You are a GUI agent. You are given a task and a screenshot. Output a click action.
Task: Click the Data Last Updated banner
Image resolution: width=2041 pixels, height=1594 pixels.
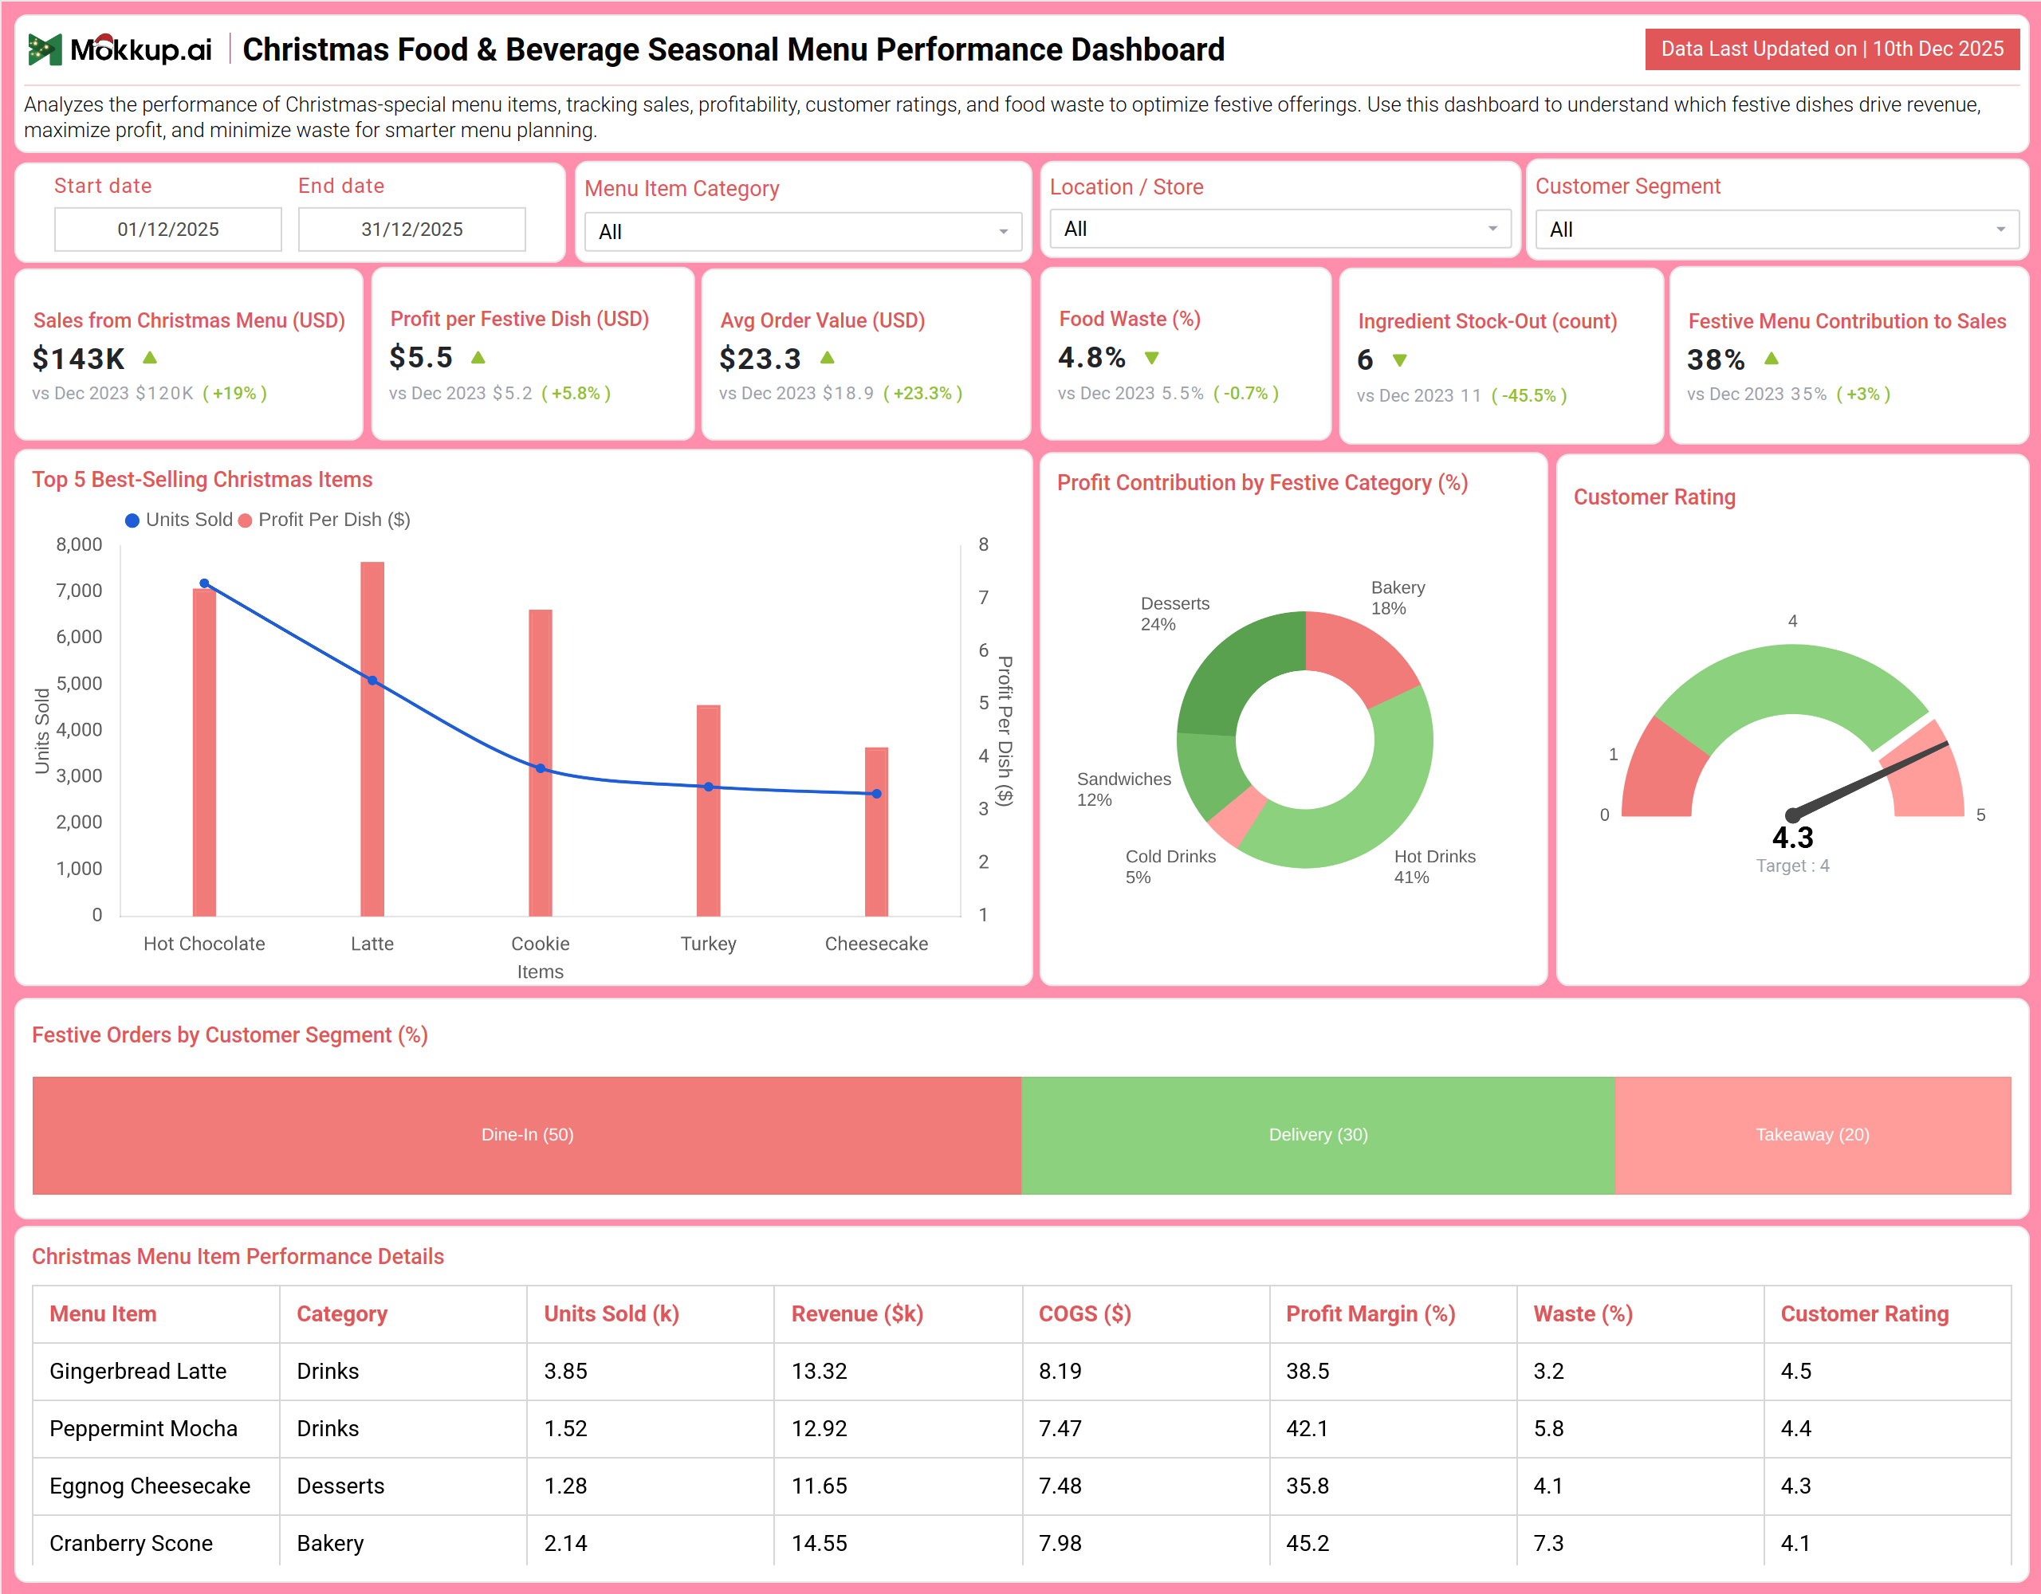pos(1831,49)
